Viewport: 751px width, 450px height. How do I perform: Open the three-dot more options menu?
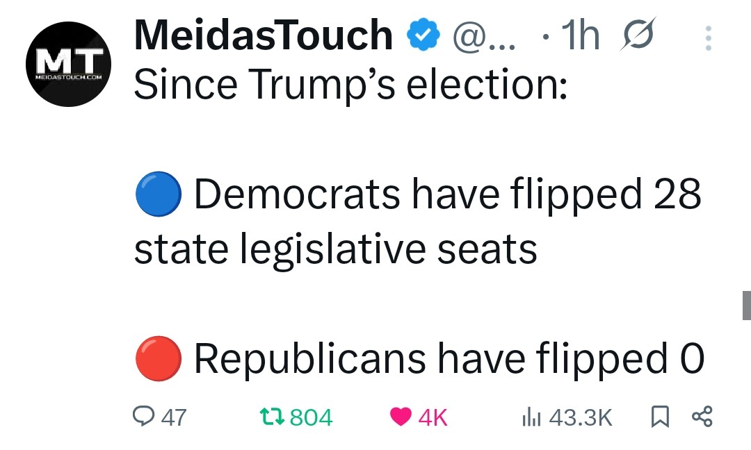tap(708, 38)
